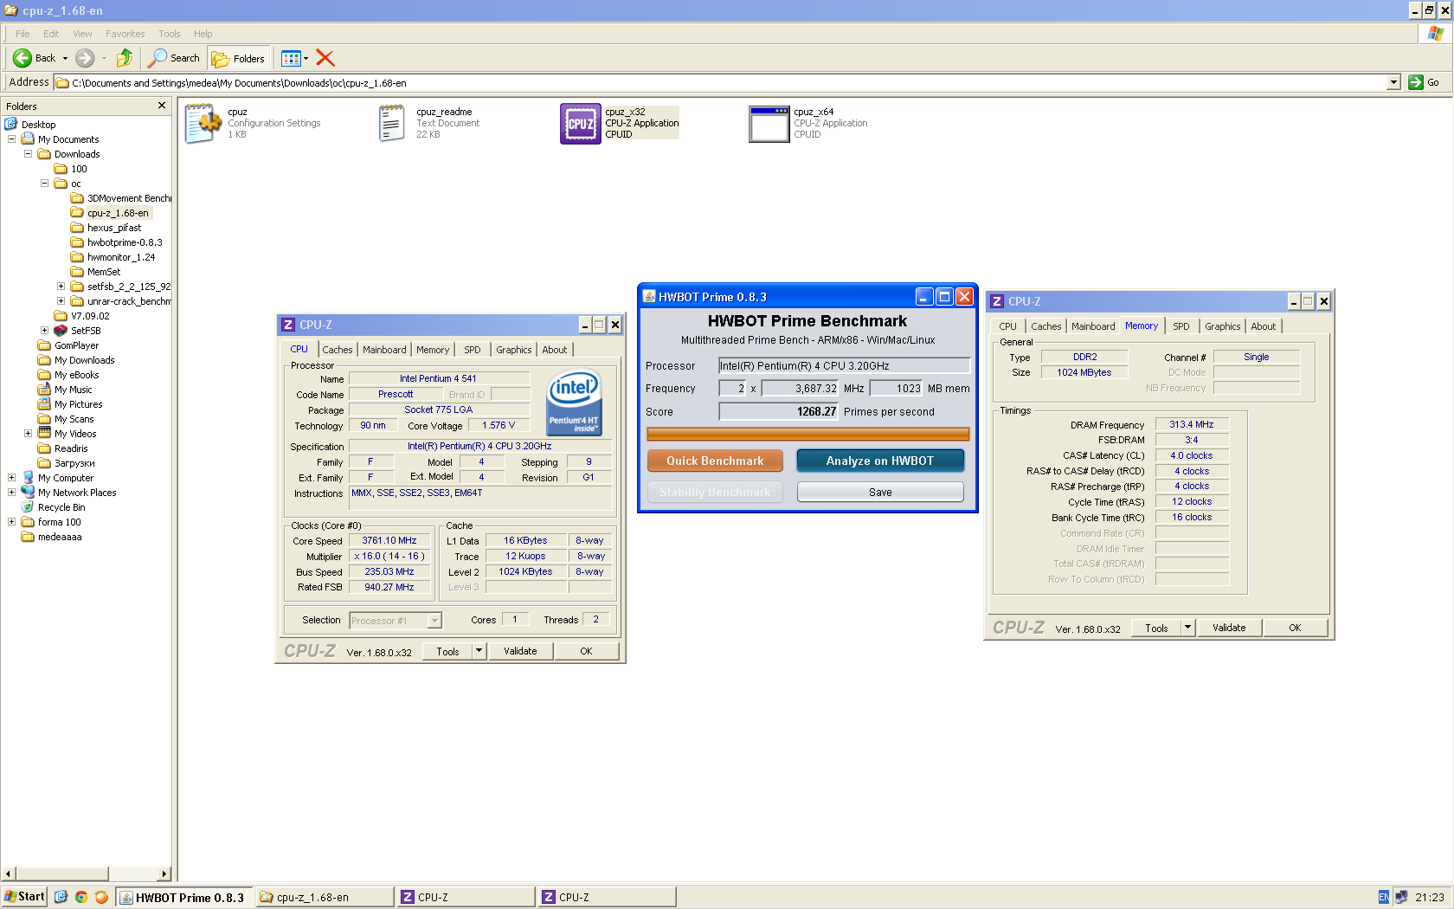Switch to SPD tab in right CPU-Z
This screenshot has height=909, width=1454.
tap(1181, 326)
